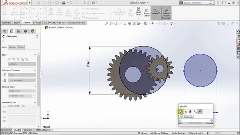
Task: Click the Zoom to Area icon
Action: click(x=111, y=23)
